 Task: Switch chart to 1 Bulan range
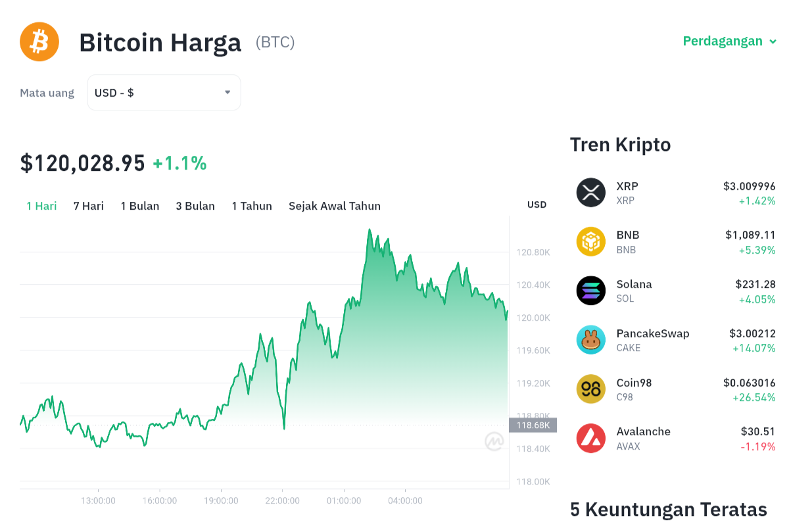coord(140,206)
